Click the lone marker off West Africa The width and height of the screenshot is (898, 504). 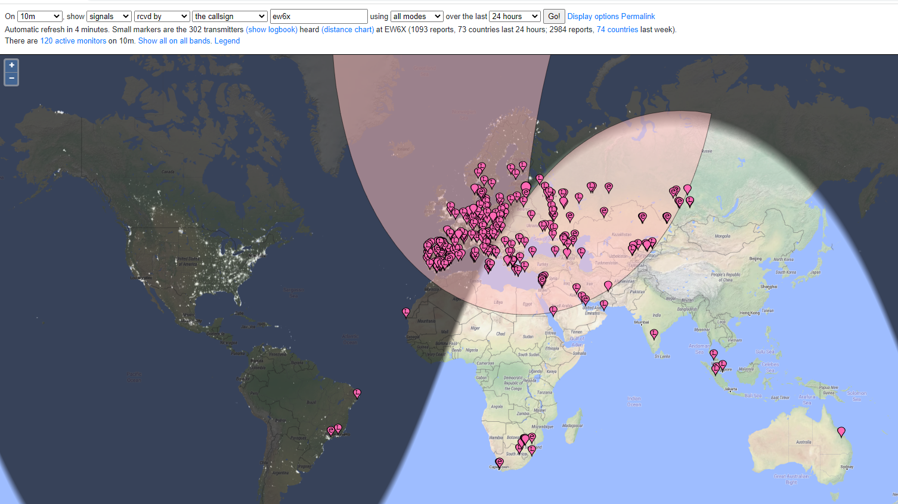pos(406,312)
